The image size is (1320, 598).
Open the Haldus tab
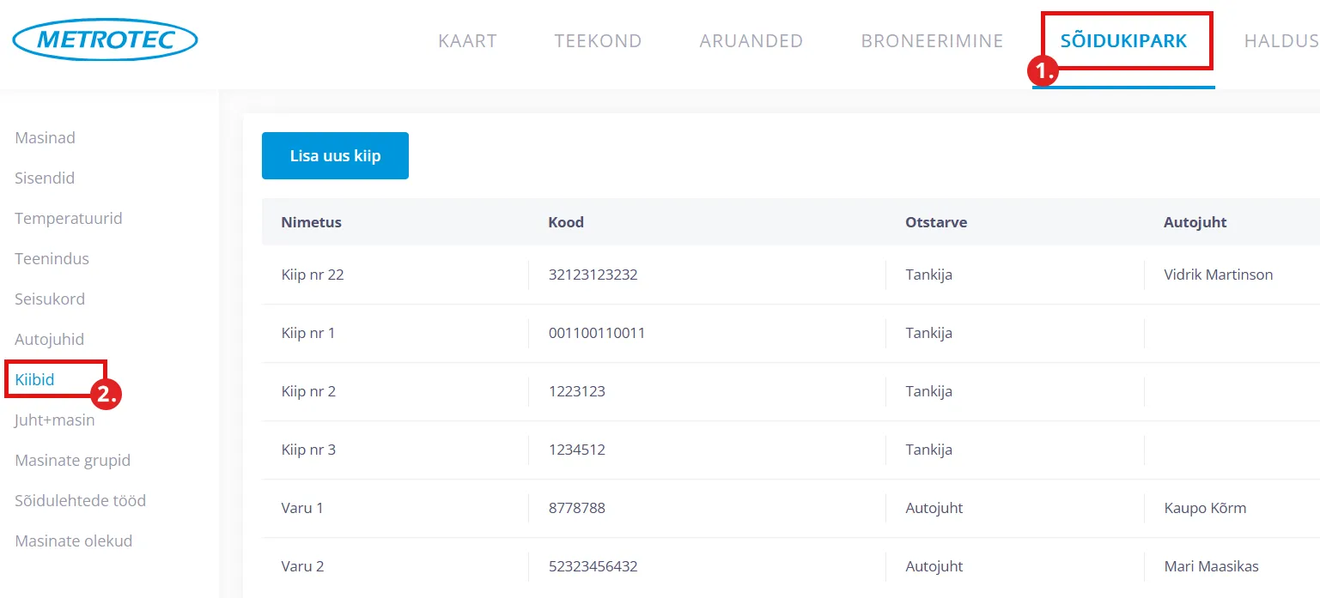pos(1280,41)
